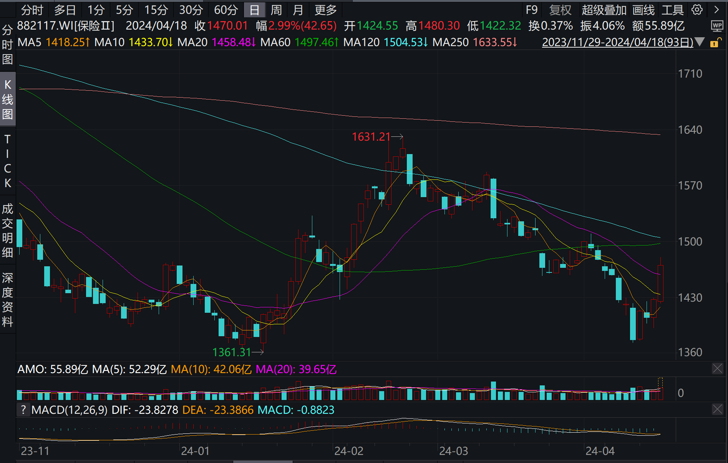Viewport: 728px width, 463px height.
Task: Open the MACD question mark help icon
Action: click(x=23, y=410)
